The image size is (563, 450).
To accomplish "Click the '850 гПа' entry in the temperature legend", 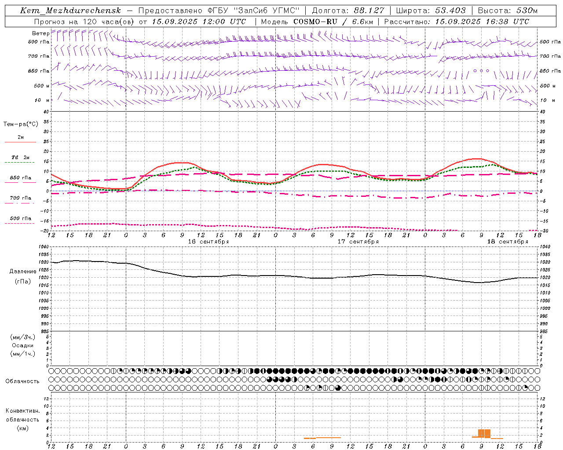I will point(20,178).
